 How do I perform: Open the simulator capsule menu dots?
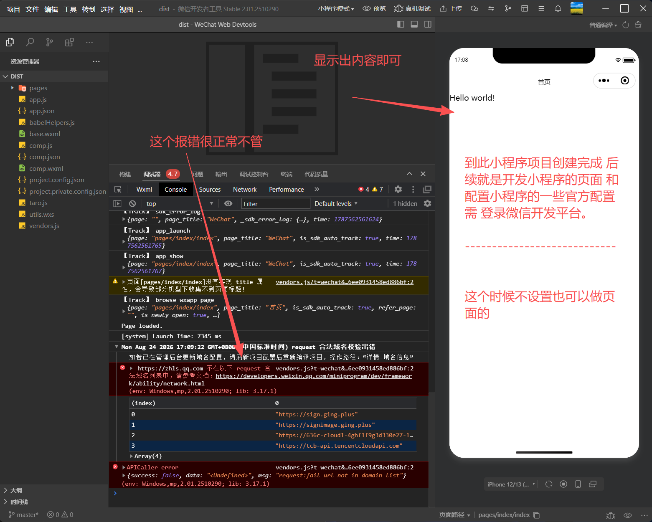point(604,81)
